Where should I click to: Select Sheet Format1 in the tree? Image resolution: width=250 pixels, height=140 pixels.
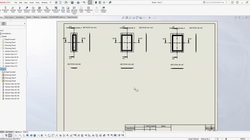(x=10, y=39)
